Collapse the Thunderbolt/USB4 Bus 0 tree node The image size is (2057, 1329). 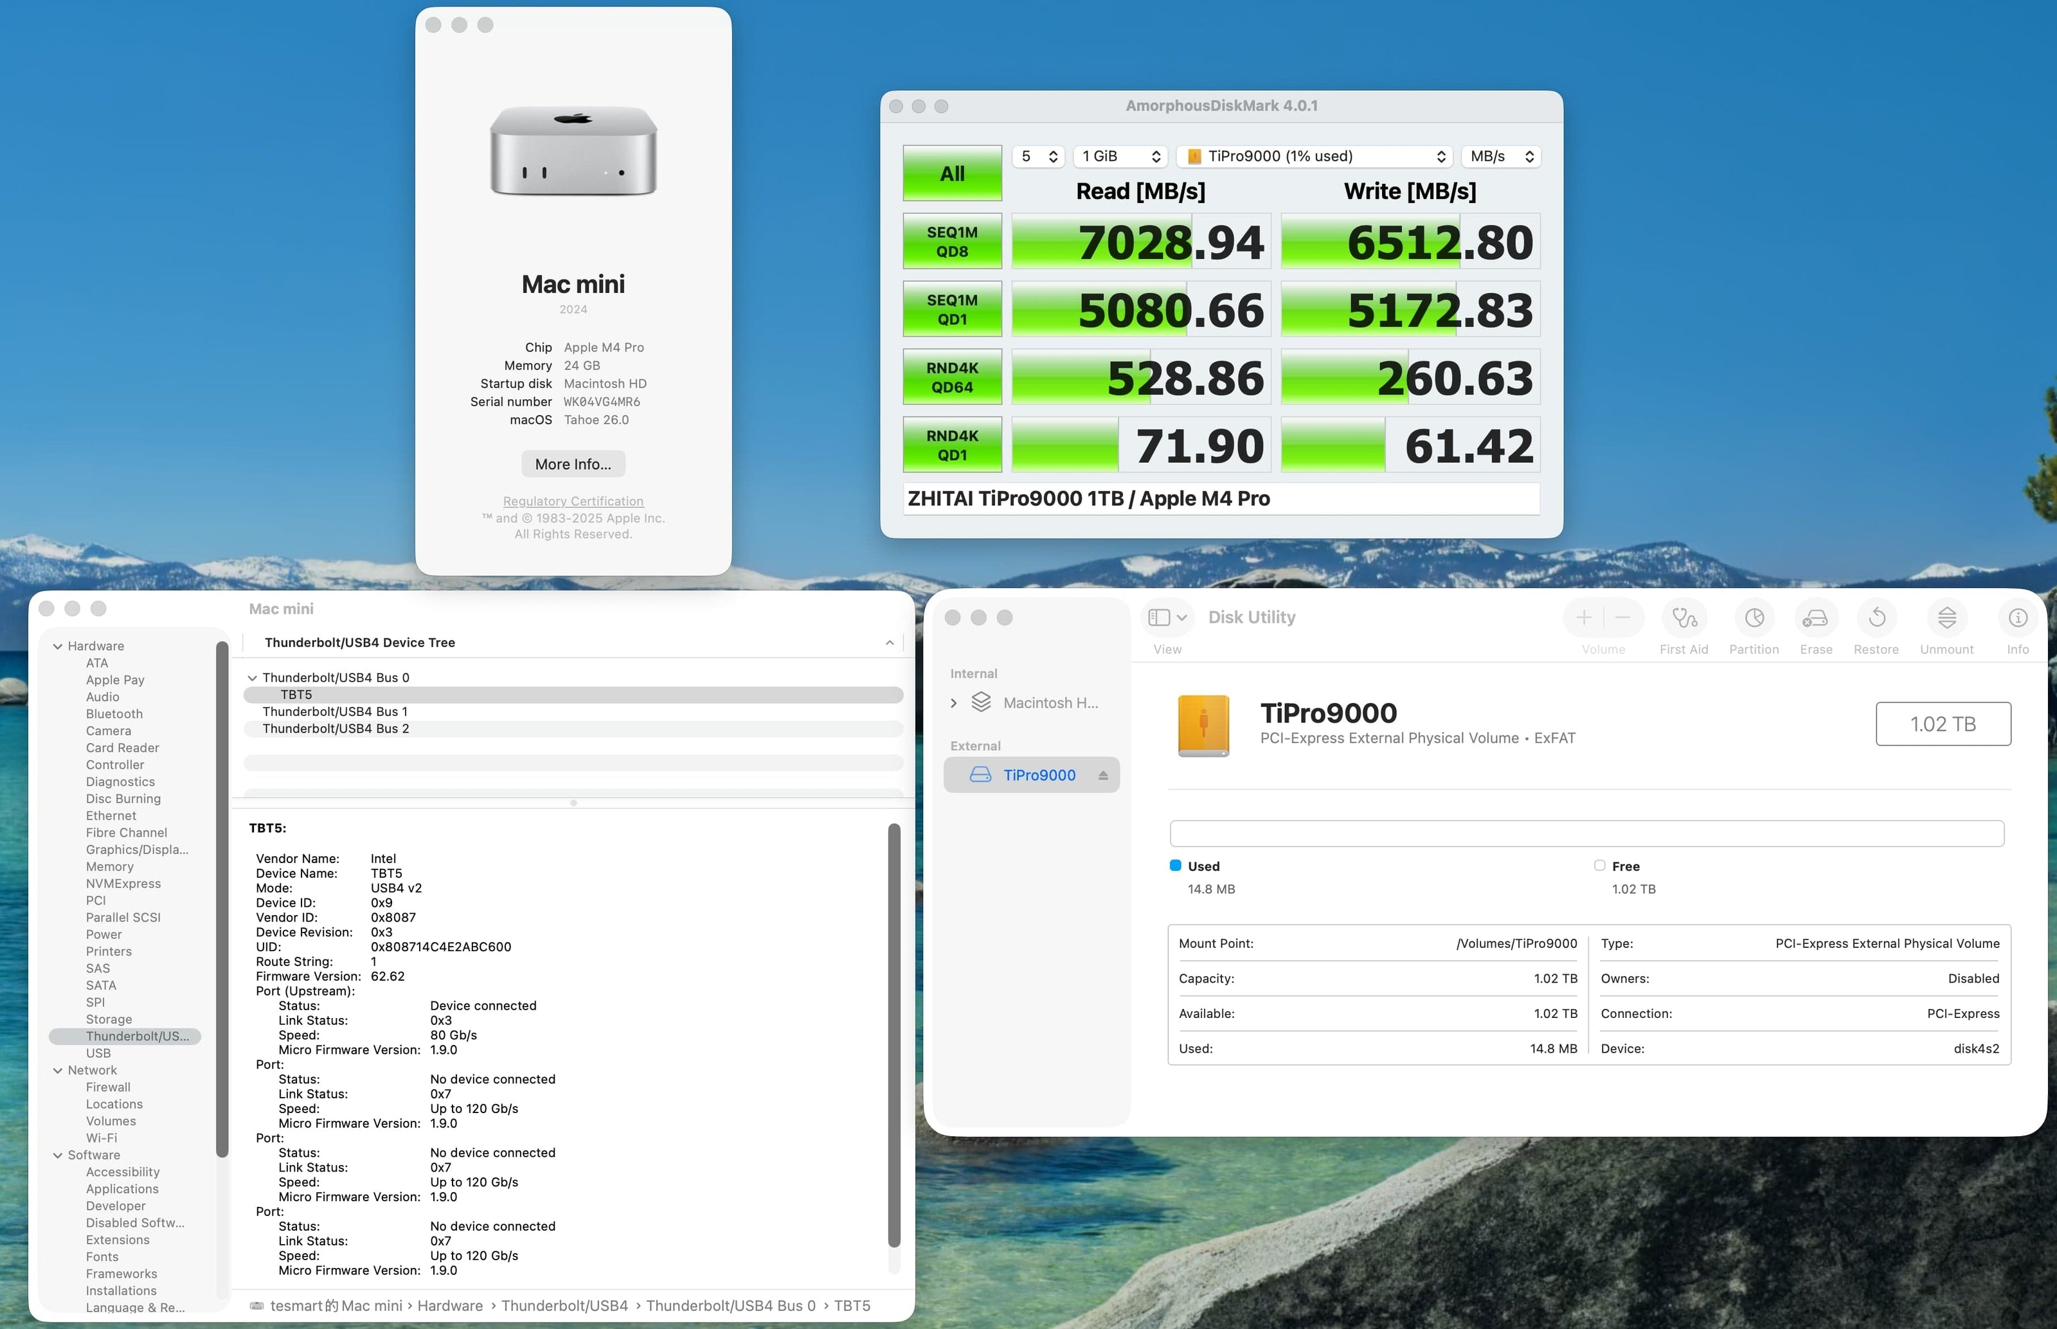click(252, 678)
